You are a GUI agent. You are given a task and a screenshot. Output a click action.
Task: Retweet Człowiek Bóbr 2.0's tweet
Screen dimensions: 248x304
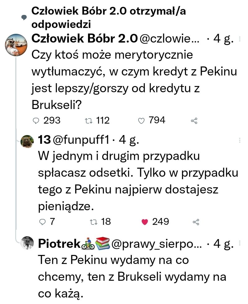[87, 120]
